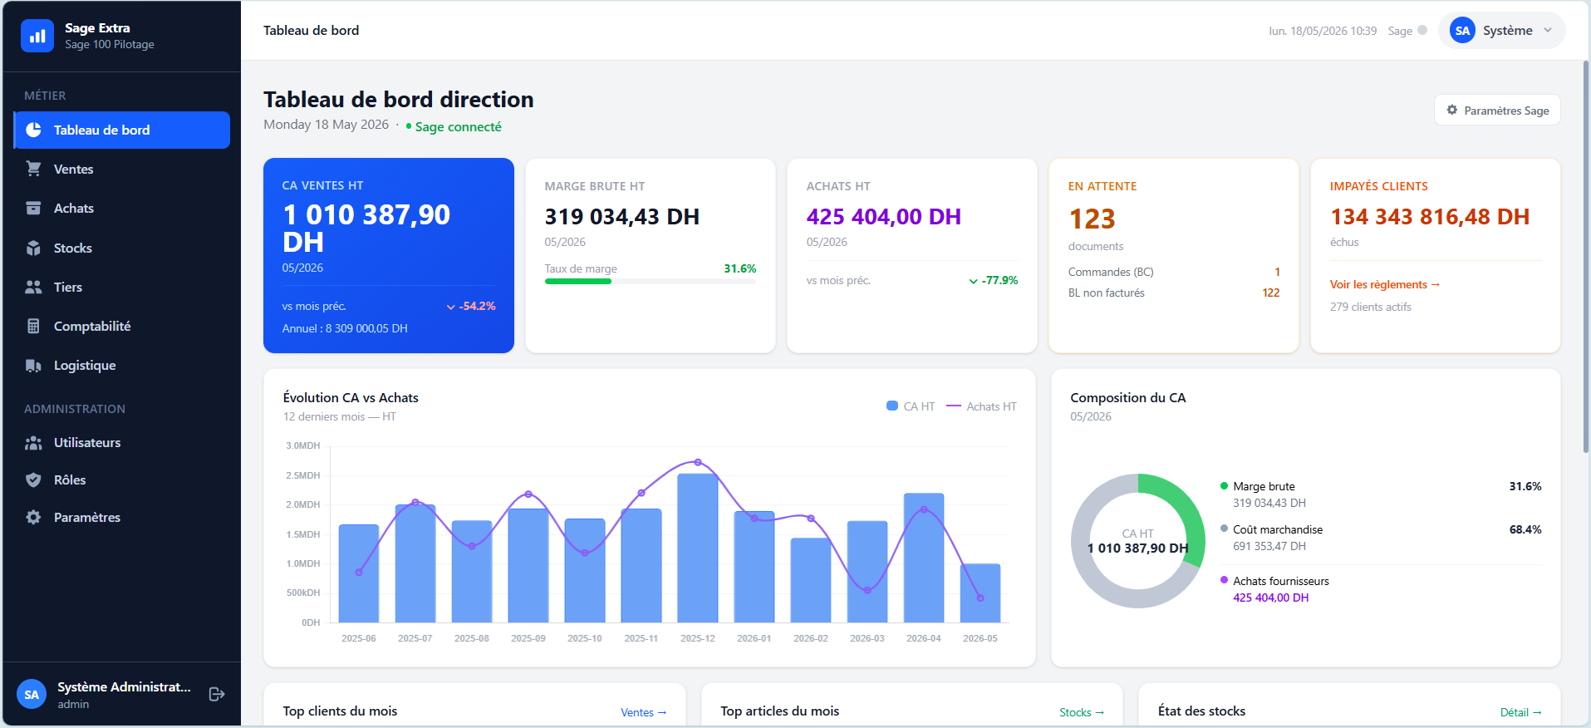Open the Stocks link in Top articles
The width and height of the screenshot is (1591, 728).
(1082, 712)
